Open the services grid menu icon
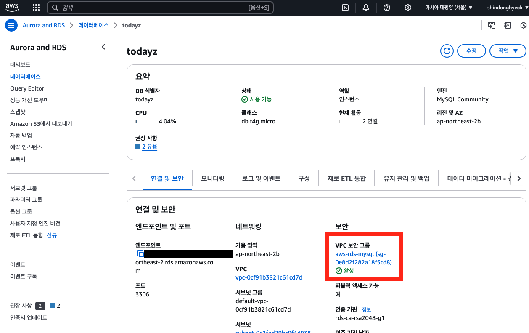Image resolution: width=529 pixels, height=333 pixels. point(36,8)
